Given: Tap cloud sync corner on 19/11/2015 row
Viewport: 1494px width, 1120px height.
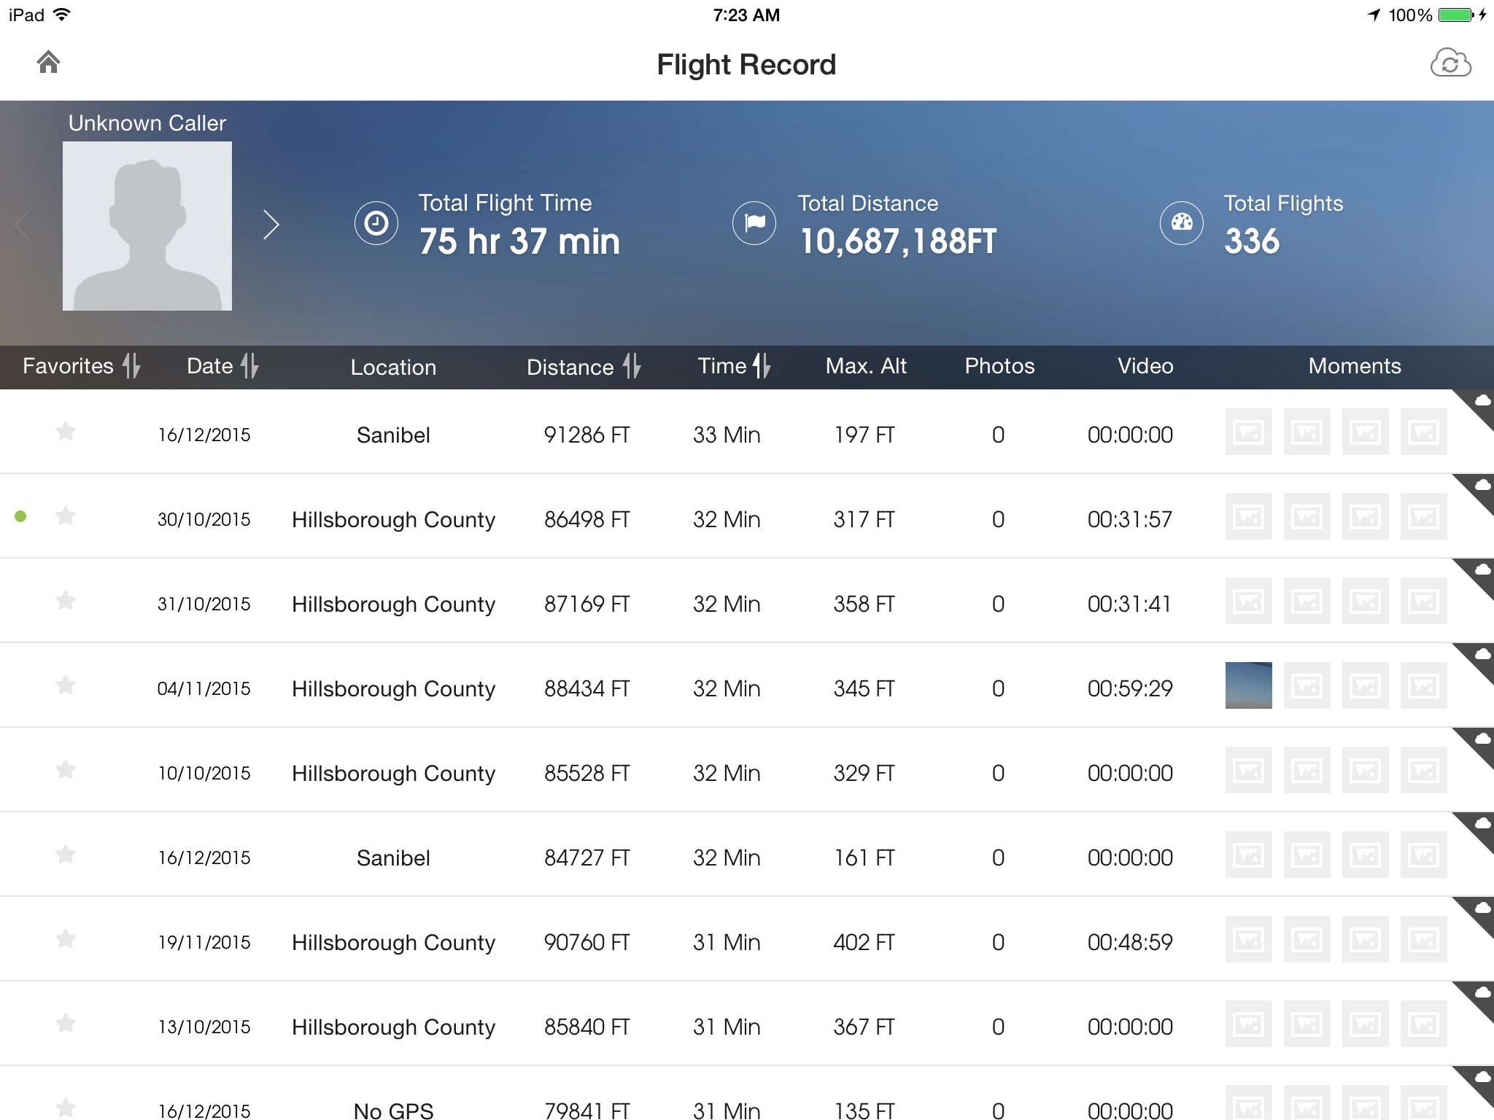Looking at the screenshot, I should (1479, 911).
